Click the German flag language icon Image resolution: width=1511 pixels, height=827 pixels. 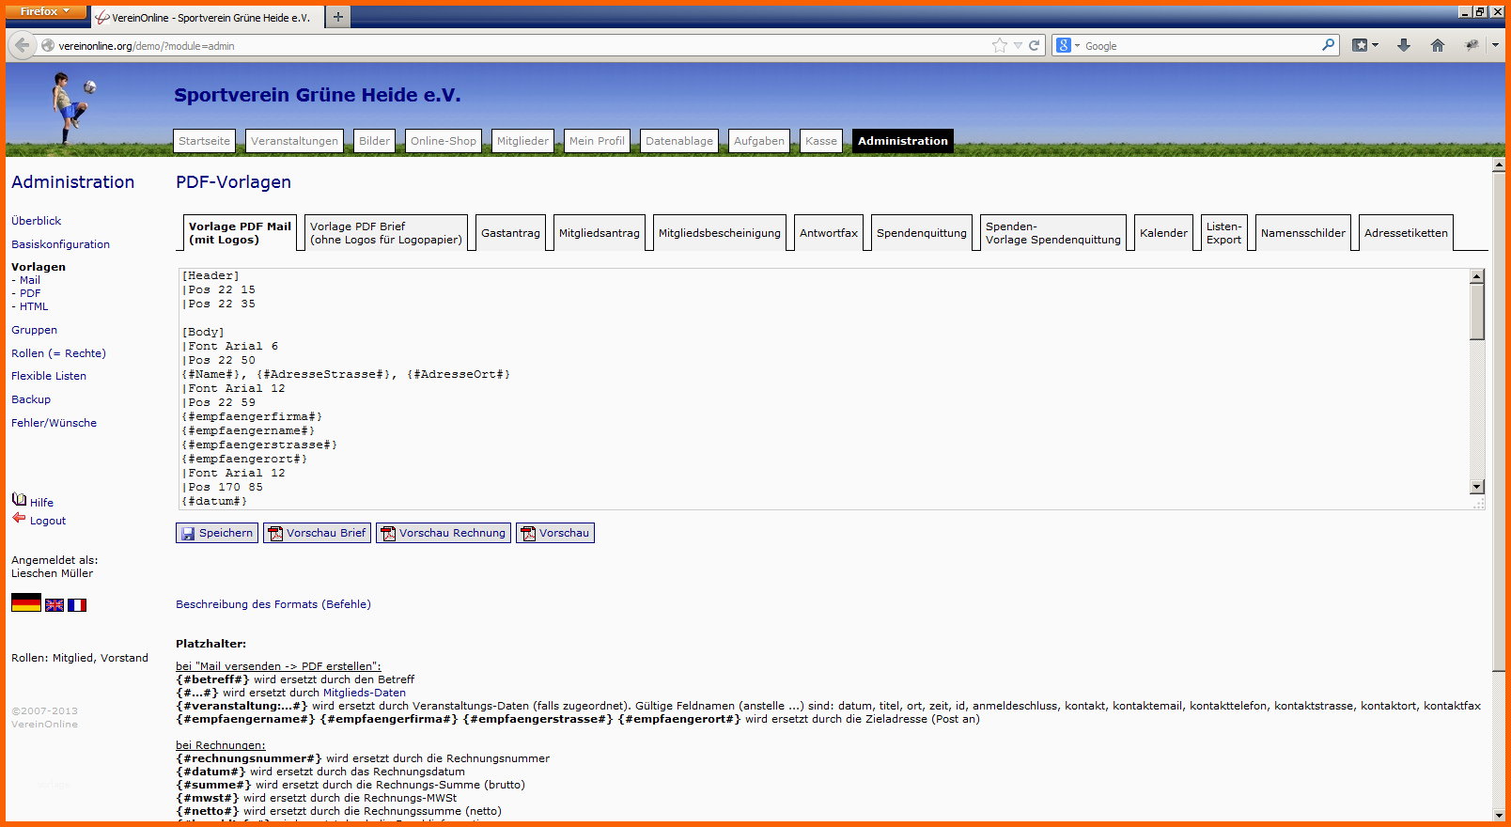click(x=25, y=603)
